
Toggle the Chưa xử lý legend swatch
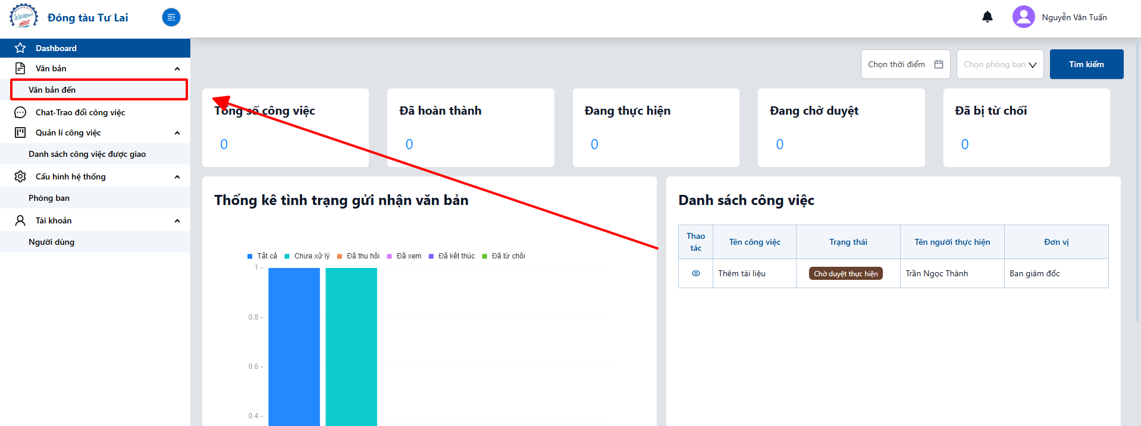tap(287, 256)
